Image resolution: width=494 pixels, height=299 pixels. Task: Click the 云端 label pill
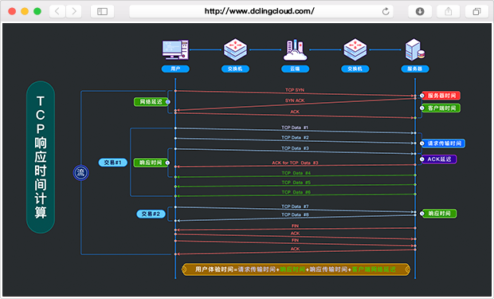295,69
